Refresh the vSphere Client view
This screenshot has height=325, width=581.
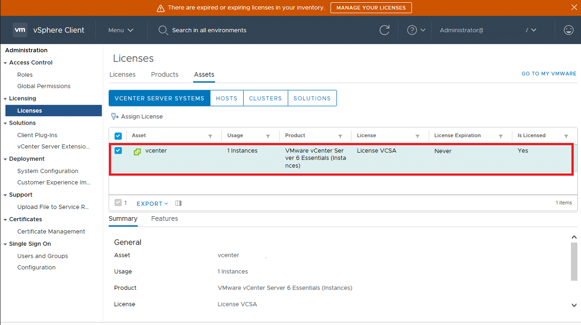click(385, 30)
